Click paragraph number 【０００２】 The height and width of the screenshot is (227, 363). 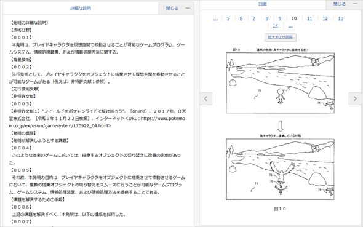[21, 67]
